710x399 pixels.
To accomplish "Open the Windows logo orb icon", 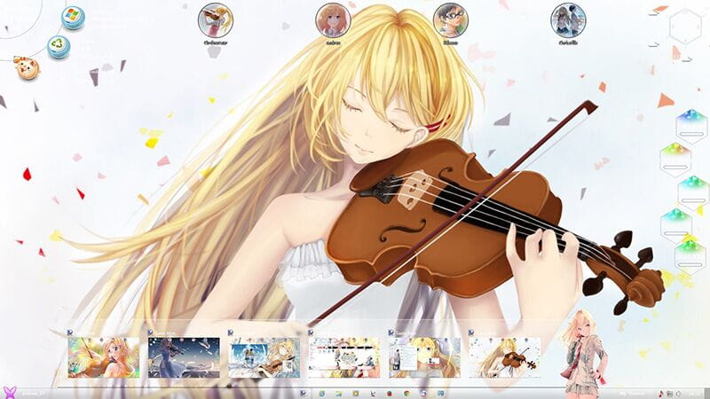I will 73,17.
